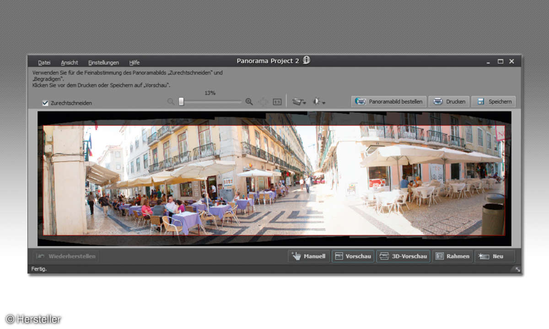Maximize the Panorama Project window
549x329 pixels.
[501, 61]
